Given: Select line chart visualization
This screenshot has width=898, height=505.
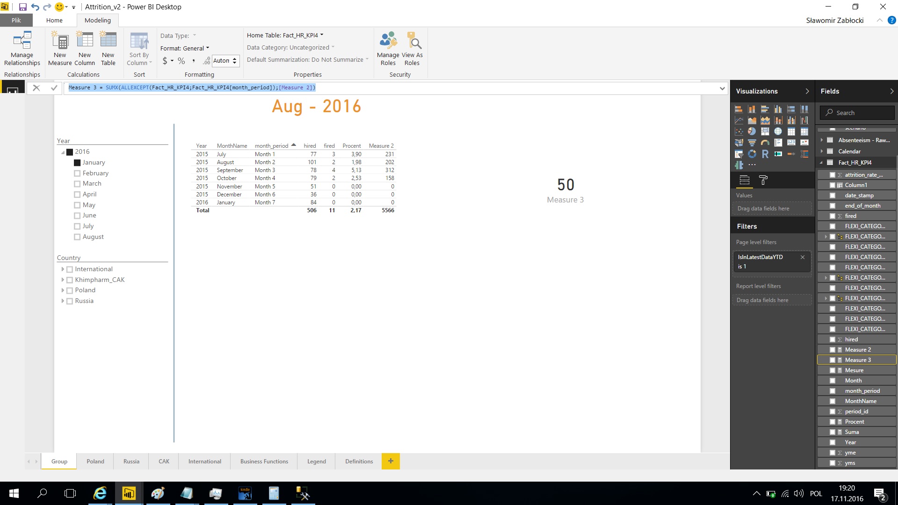Looking at the screenshot, I should pos(739,120).
